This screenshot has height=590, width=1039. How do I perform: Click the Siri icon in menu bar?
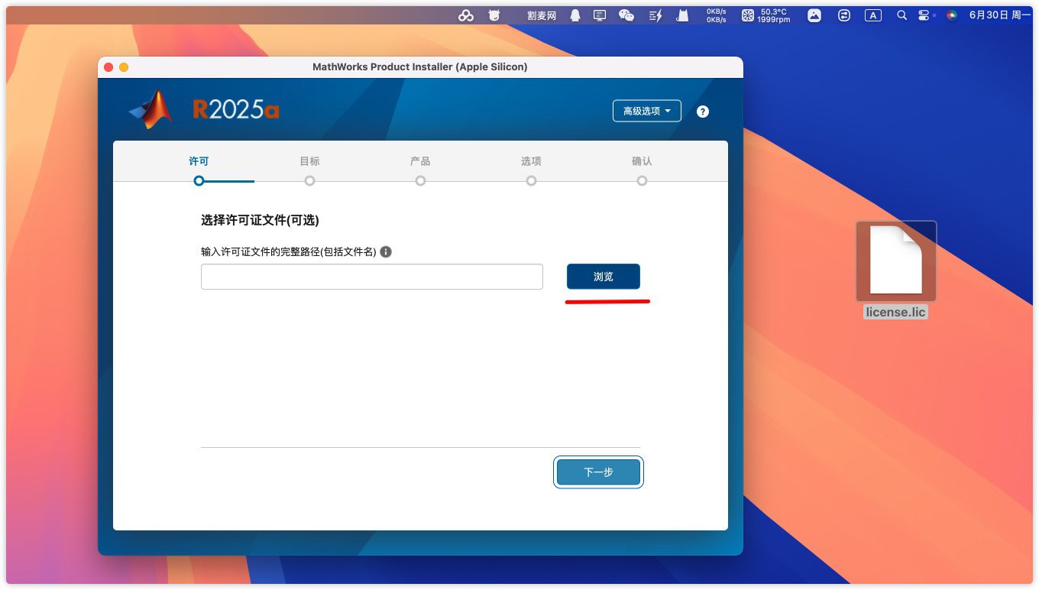pyautogui.click(x=951, y=15)
